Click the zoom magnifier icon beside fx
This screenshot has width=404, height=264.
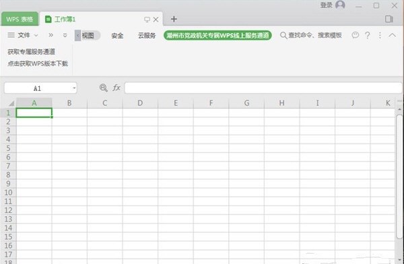(x=103, y=88)
